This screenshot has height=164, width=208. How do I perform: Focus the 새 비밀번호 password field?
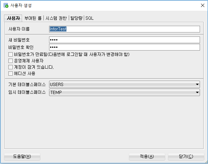pos(125,40)
